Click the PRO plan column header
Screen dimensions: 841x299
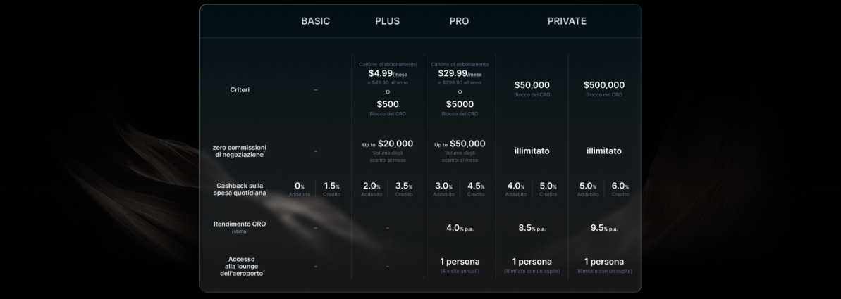tap(459, 21)
